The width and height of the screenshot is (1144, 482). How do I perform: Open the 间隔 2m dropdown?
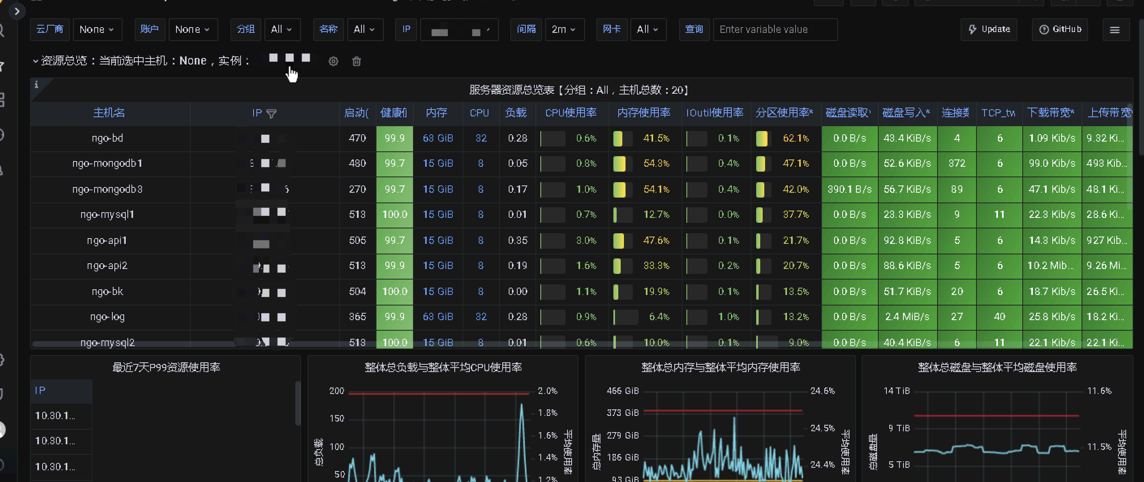[x=564, y=30]
